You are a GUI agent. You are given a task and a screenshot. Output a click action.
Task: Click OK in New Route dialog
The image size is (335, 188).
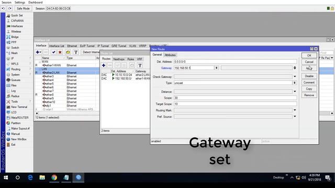point(309,55)
